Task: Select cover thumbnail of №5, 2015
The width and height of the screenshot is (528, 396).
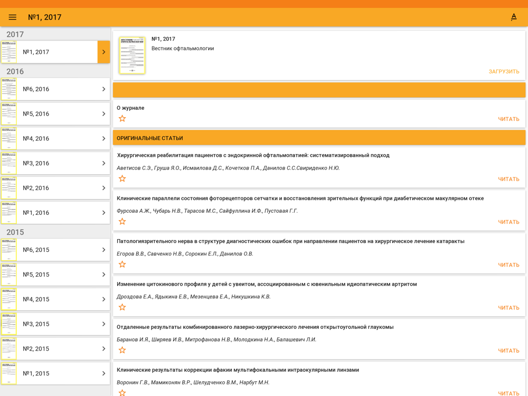Action: coord(9,275)
